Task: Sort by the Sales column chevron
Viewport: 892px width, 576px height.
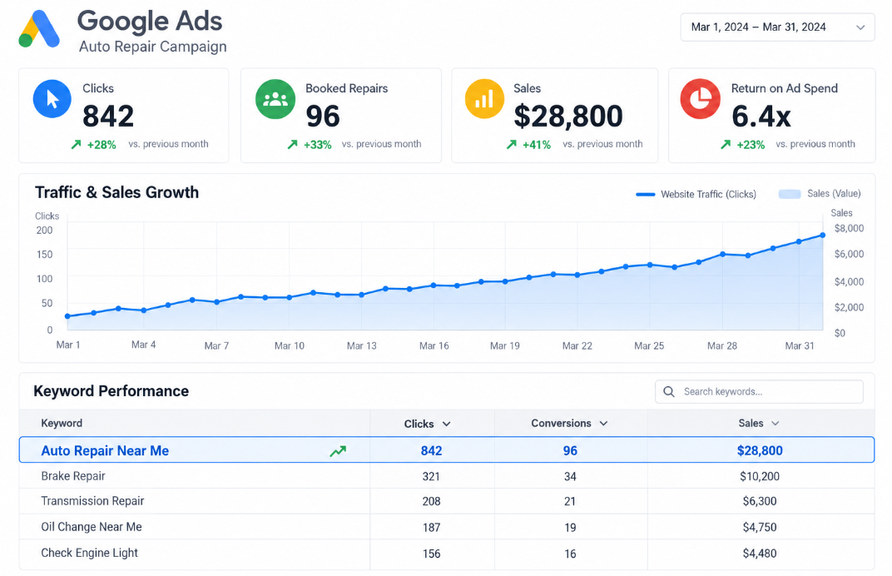Action: point(775,424)
